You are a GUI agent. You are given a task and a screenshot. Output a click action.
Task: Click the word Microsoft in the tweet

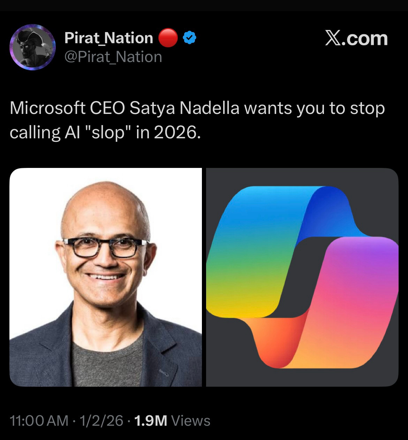[47, 108]
